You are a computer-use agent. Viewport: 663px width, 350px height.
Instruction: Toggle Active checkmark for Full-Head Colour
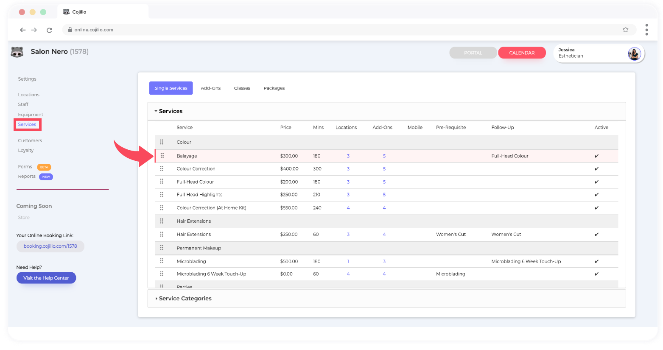596,182
